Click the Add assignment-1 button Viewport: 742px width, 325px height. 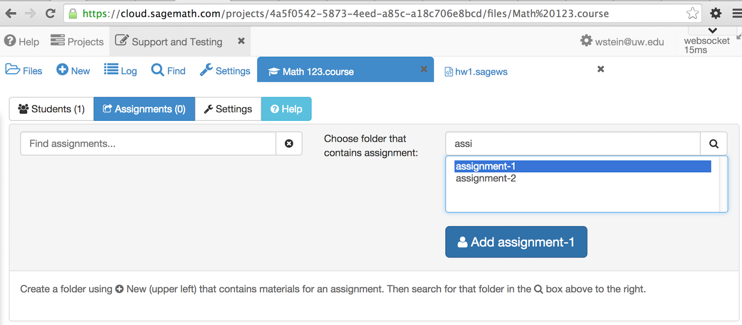516,242
